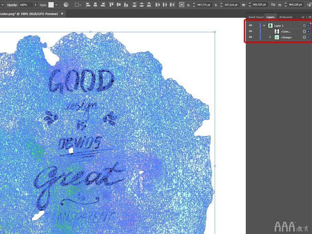Viewport: 312px width, 234px height.
Task: Close the color.png document tab
Action: click(x=62, y=14)
